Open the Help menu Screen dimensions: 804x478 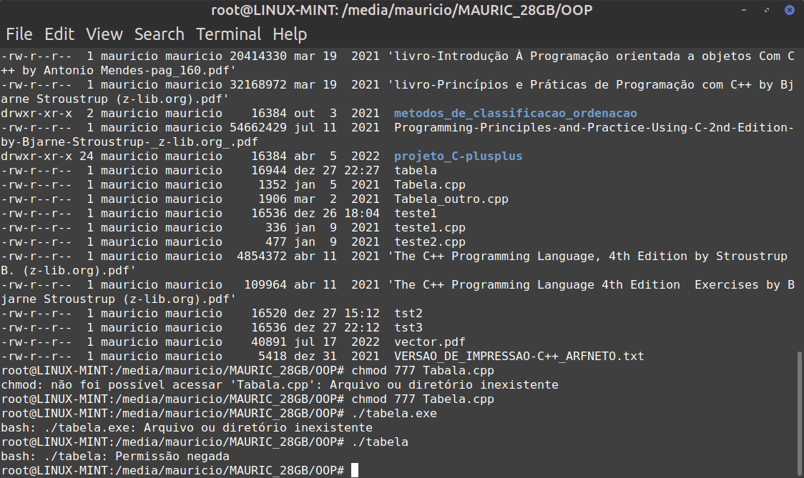pyautogui.click(x=290, y=34)
